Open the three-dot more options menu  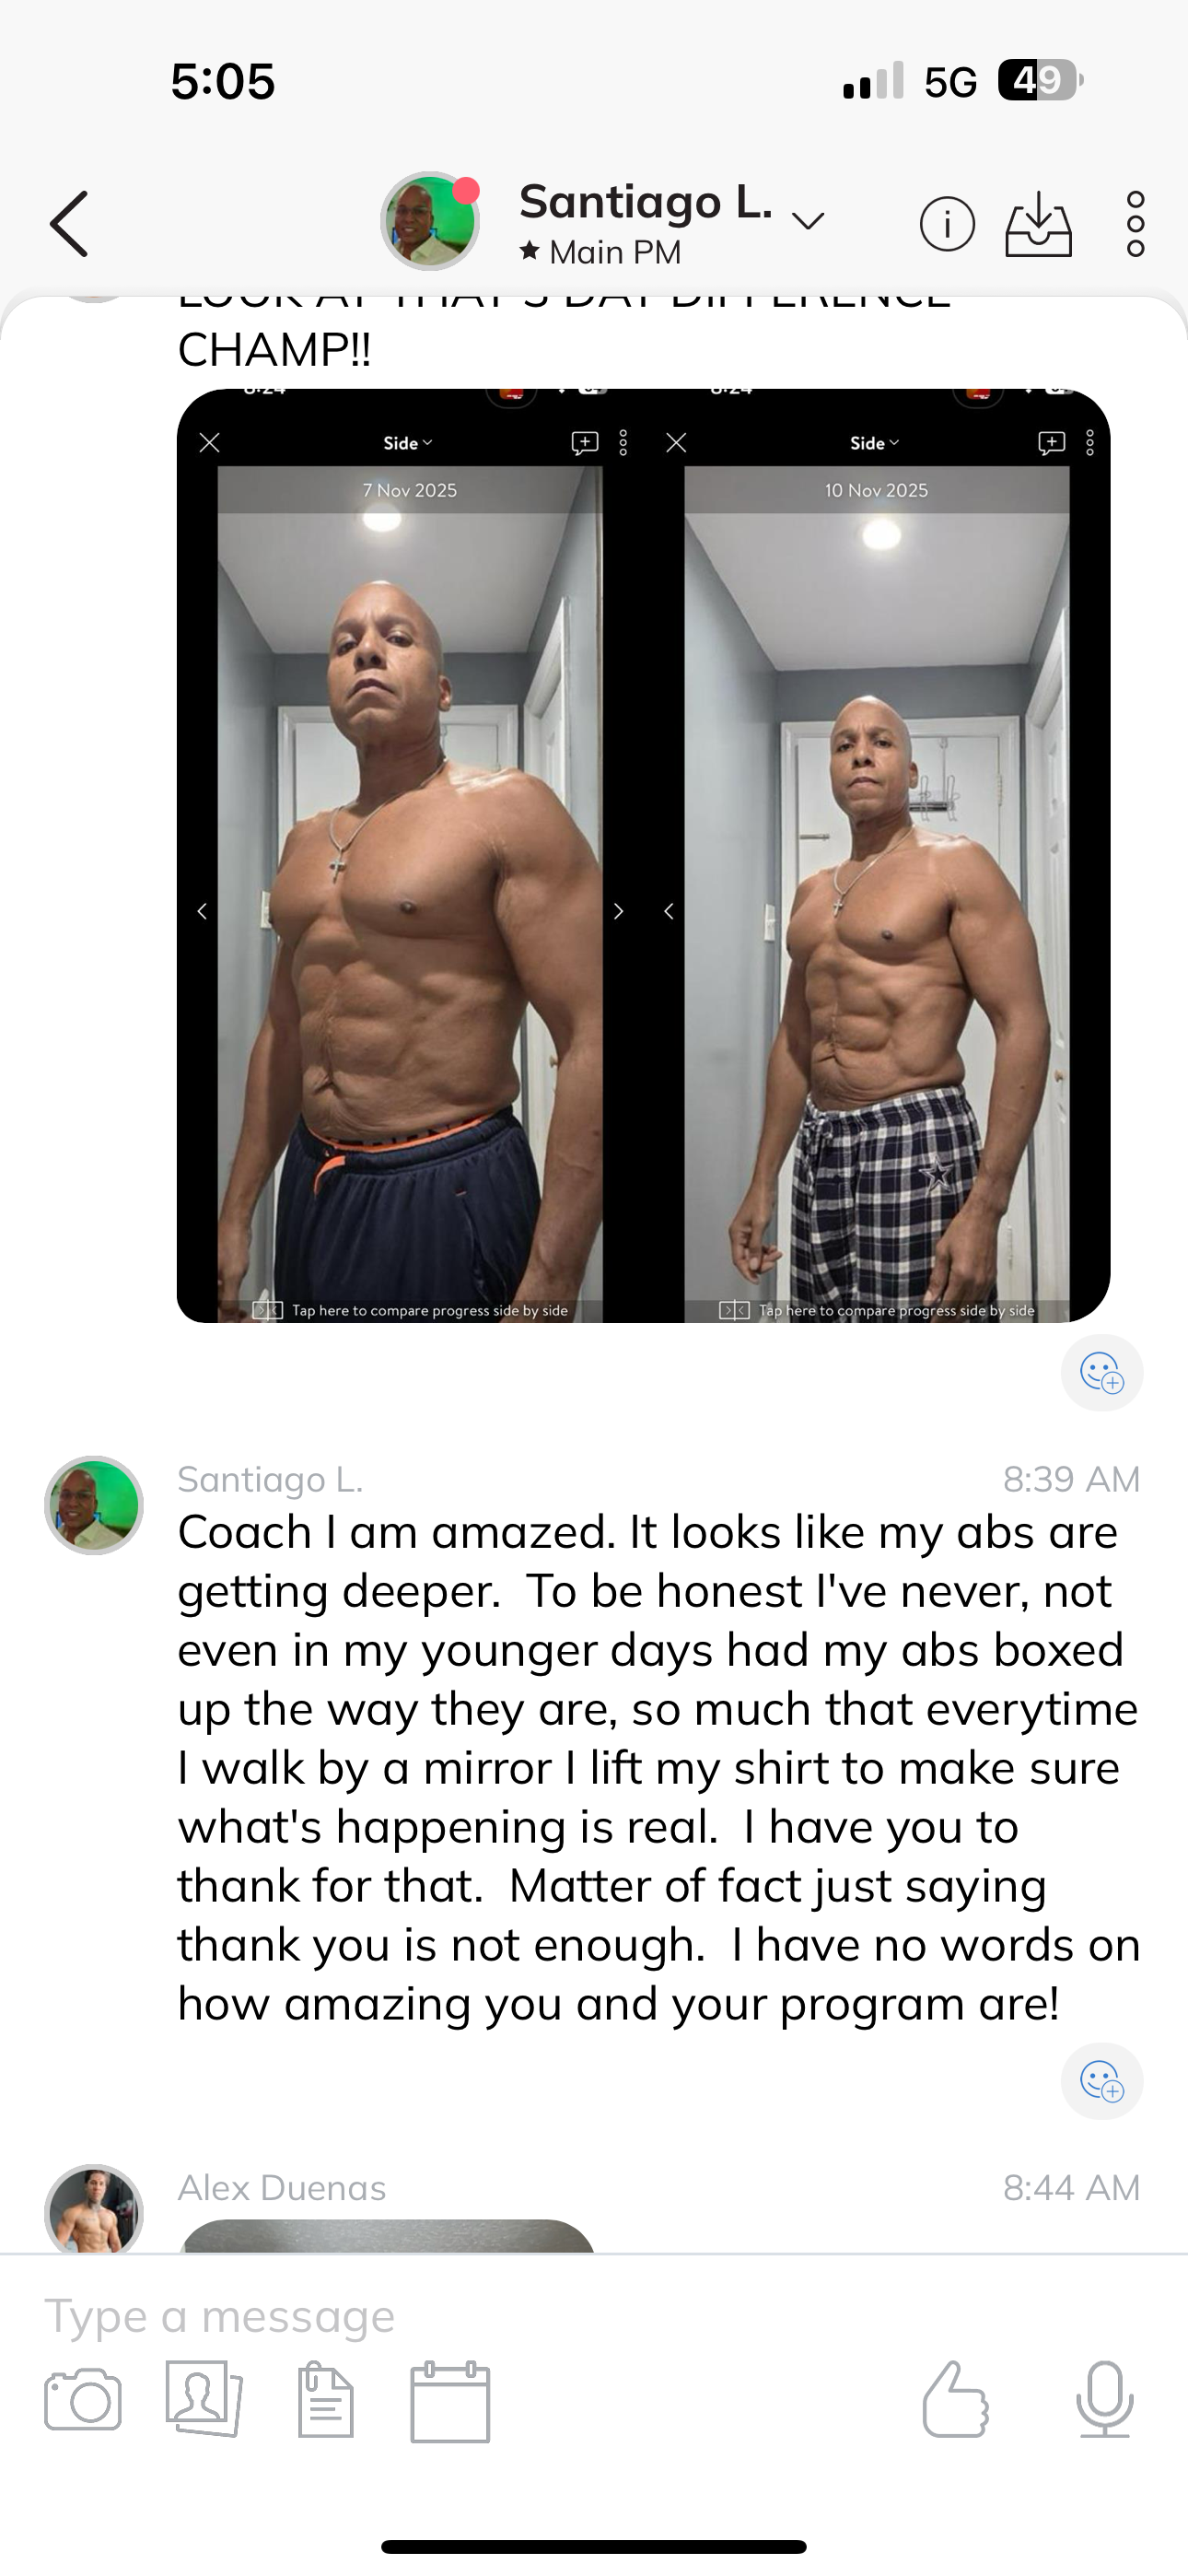(1135, 224)
